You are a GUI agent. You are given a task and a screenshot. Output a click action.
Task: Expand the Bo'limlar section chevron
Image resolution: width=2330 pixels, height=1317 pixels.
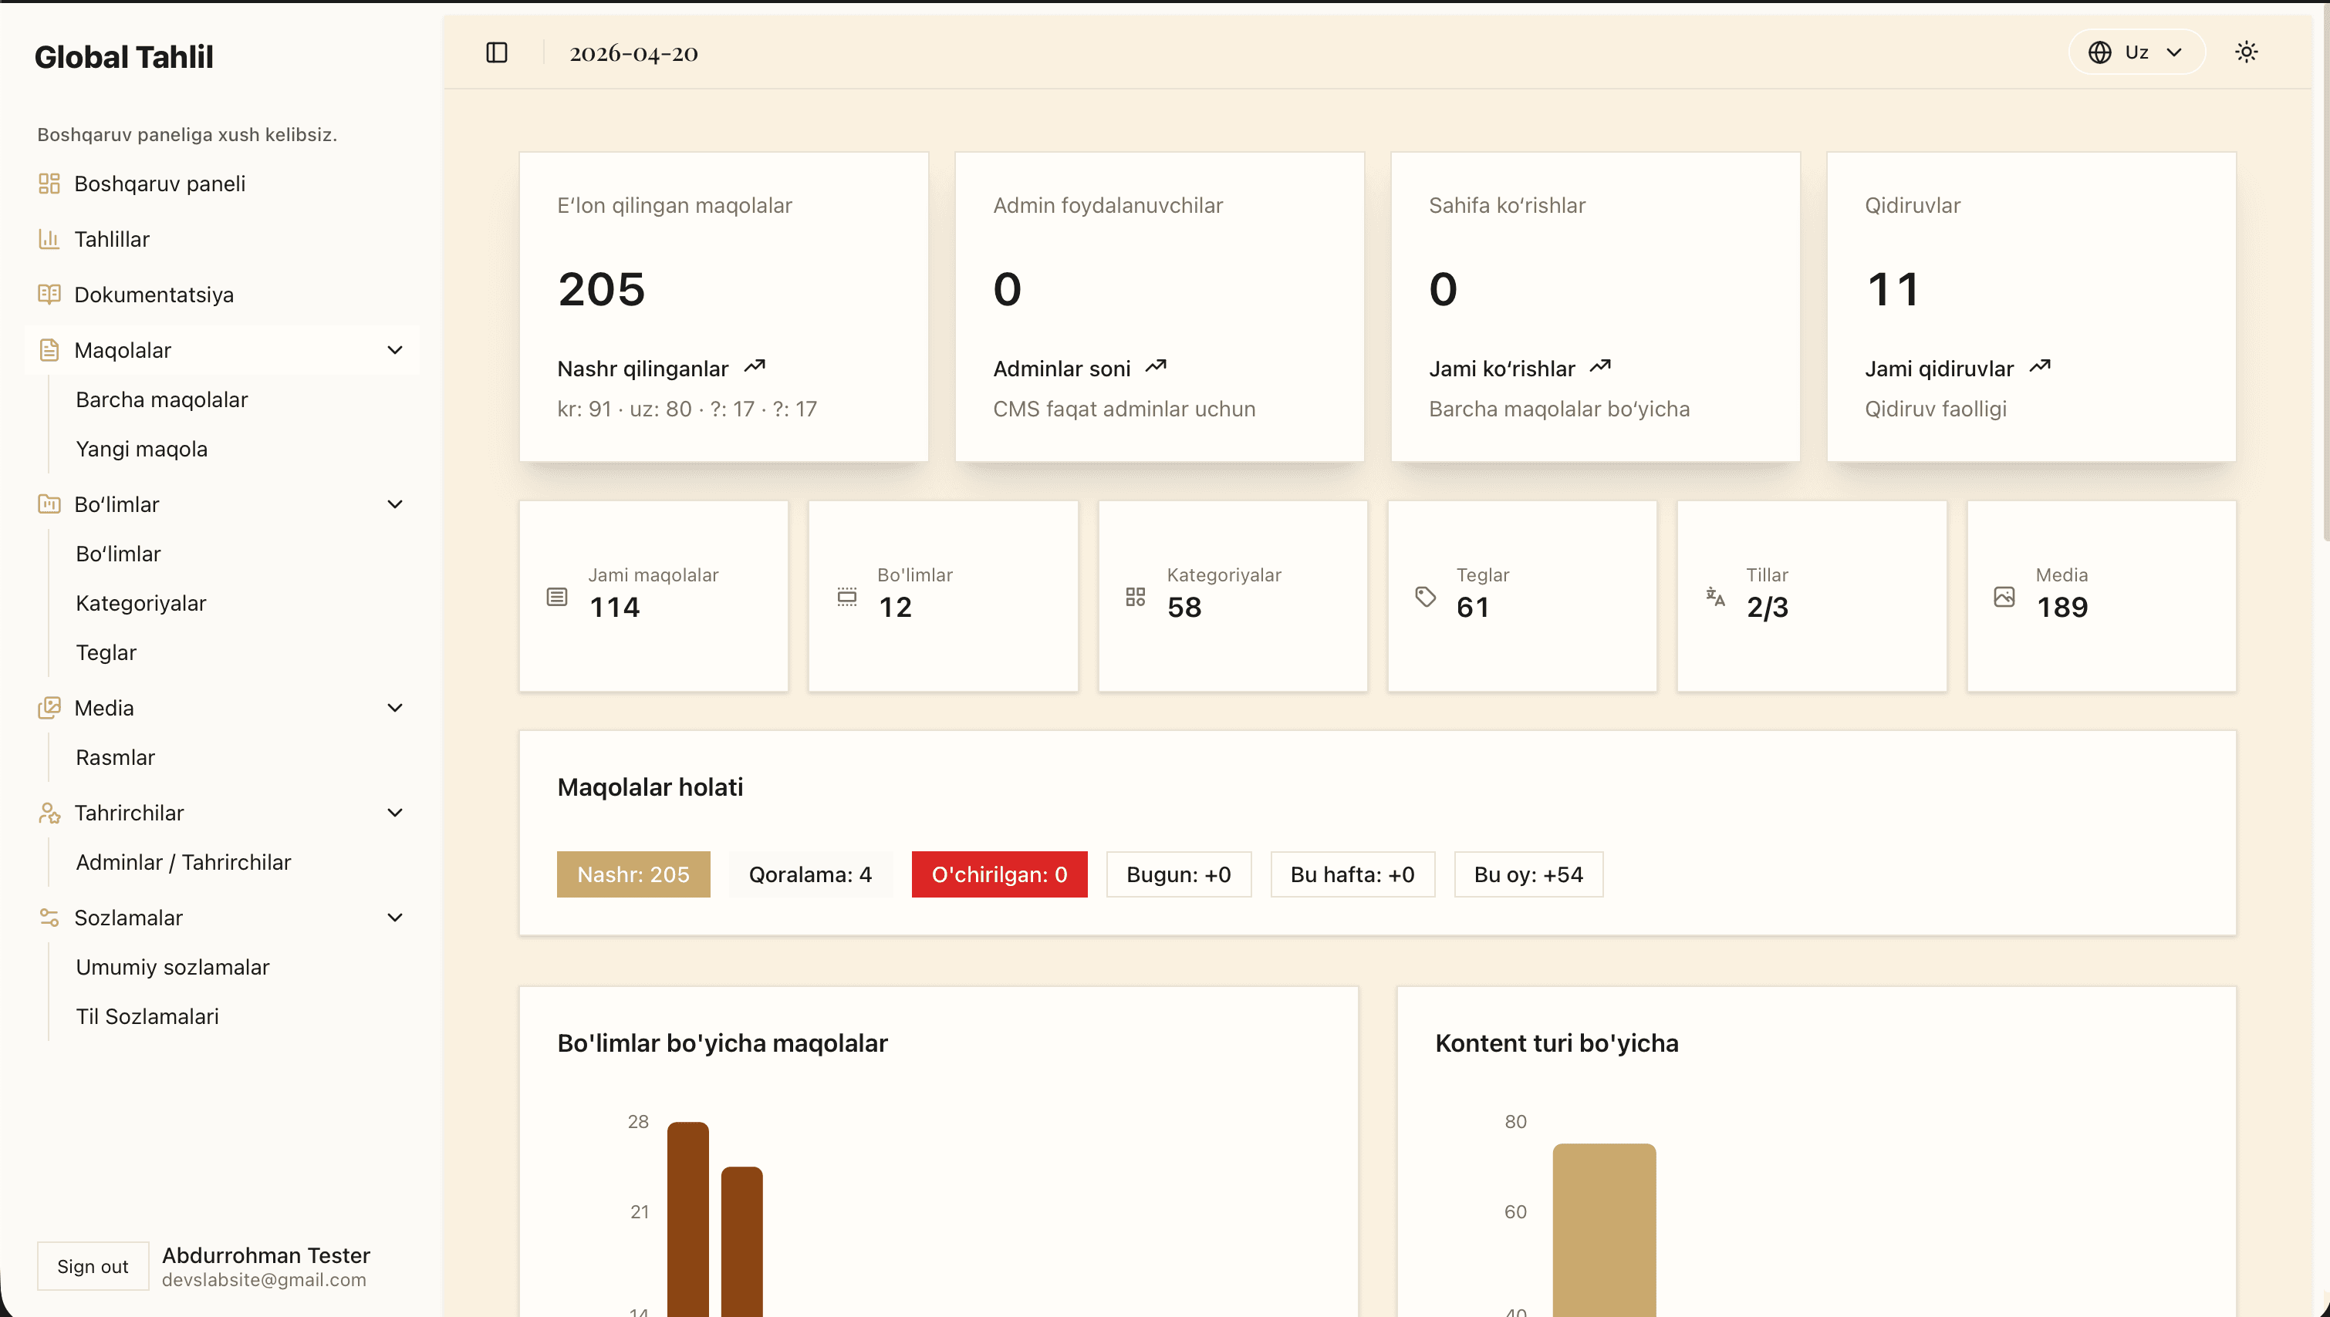pos(396,504)
